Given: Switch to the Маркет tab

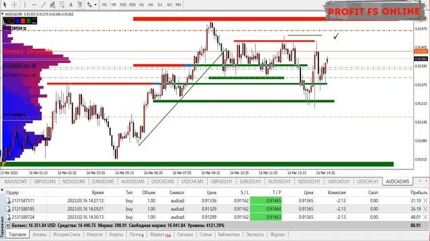Looking at the screenshot, I should [x=161, y=234].
